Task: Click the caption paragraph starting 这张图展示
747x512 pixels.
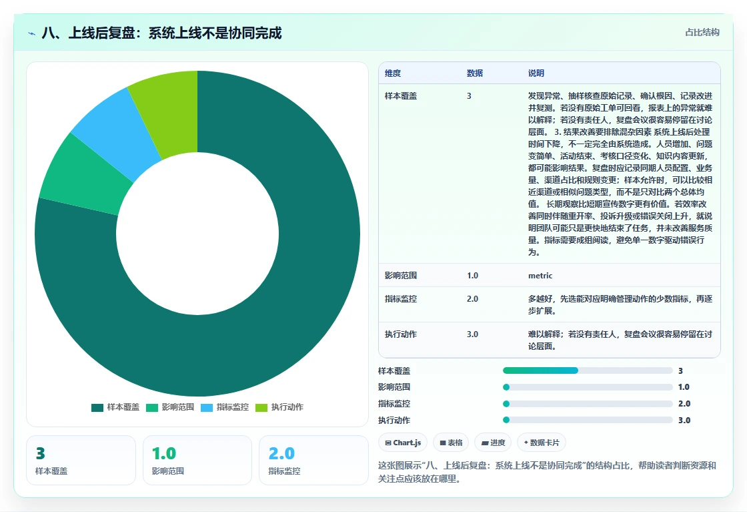Action: coord(547,472)
